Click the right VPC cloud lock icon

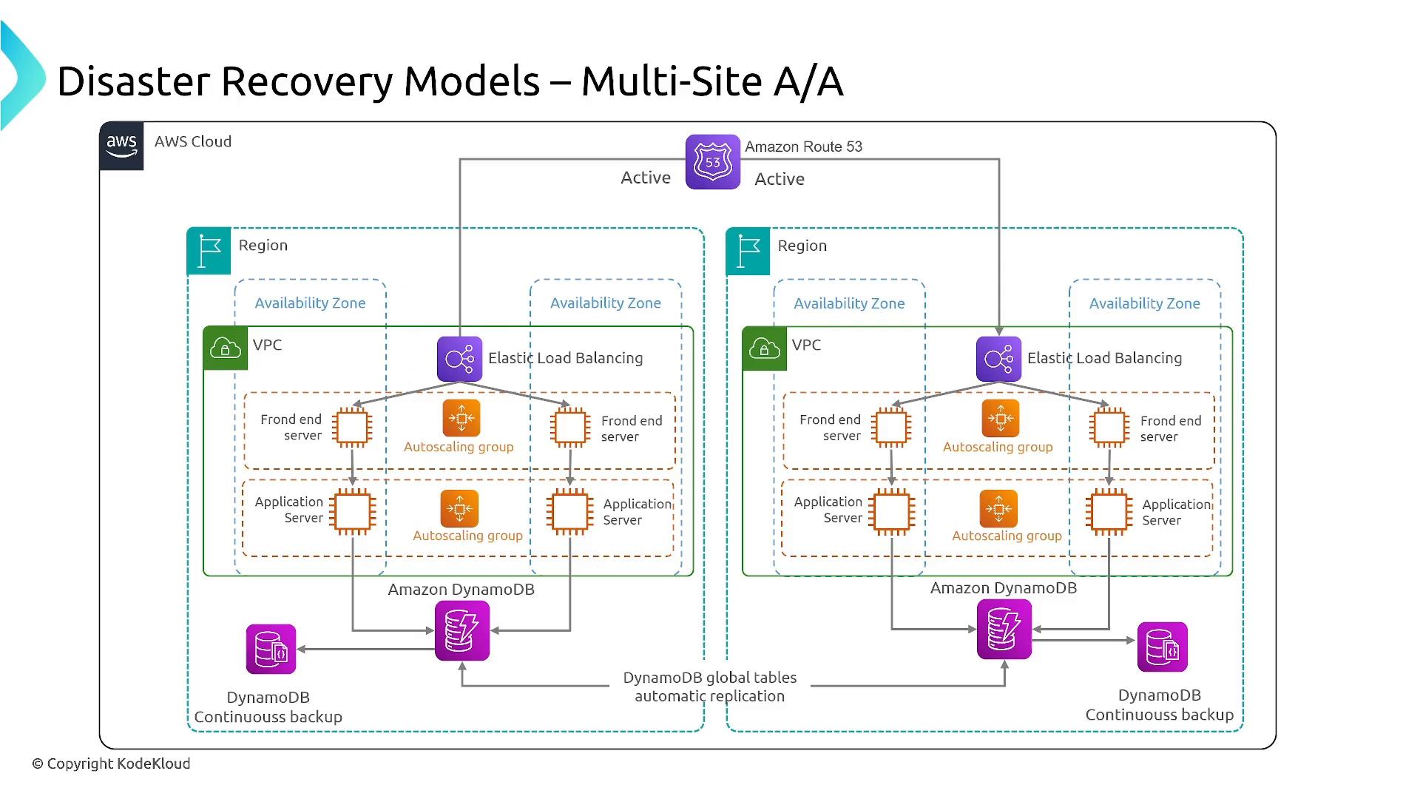click(765, 348)
